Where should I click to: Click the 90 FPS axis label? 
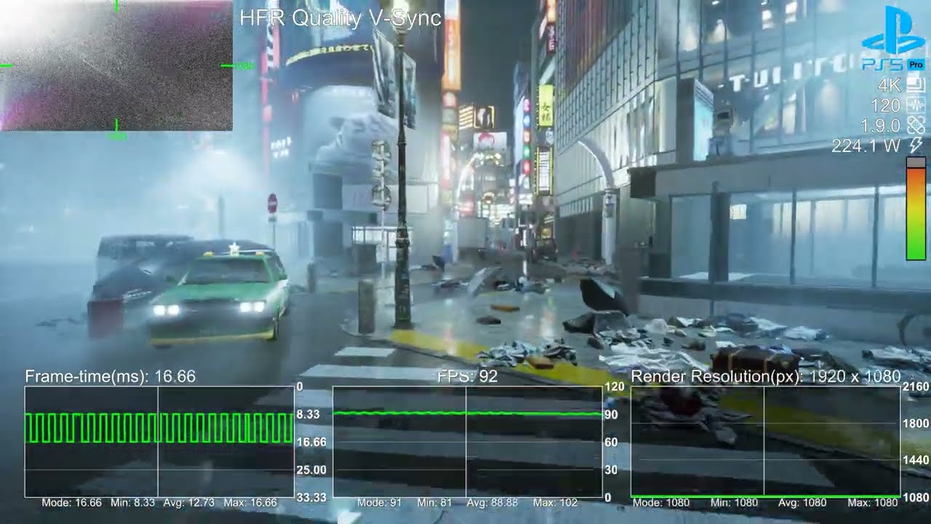point(612,414)
